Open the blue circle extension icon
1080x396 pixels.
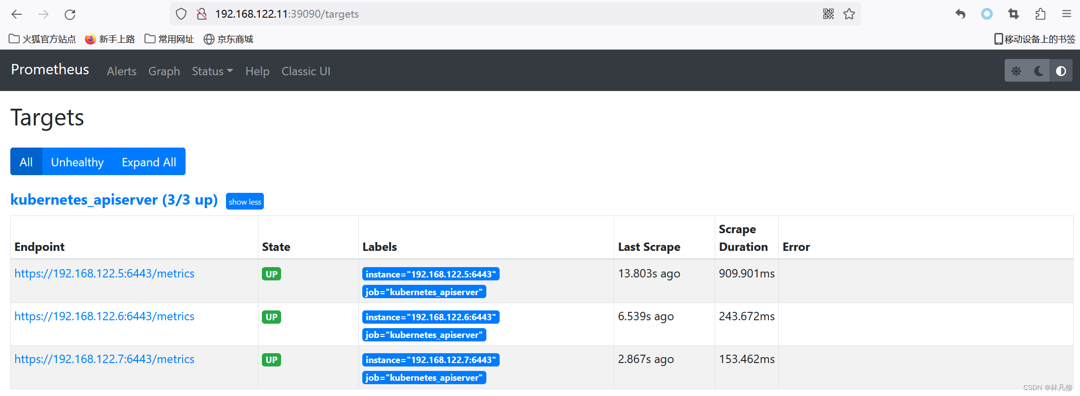987,14
